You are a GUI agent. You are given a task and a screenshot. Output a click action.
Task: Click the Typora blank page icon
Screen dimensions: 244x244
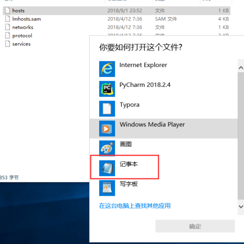[x=107, y=109]
